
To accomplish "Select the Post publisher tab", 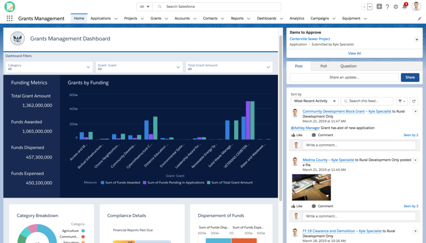I will 299,66.
